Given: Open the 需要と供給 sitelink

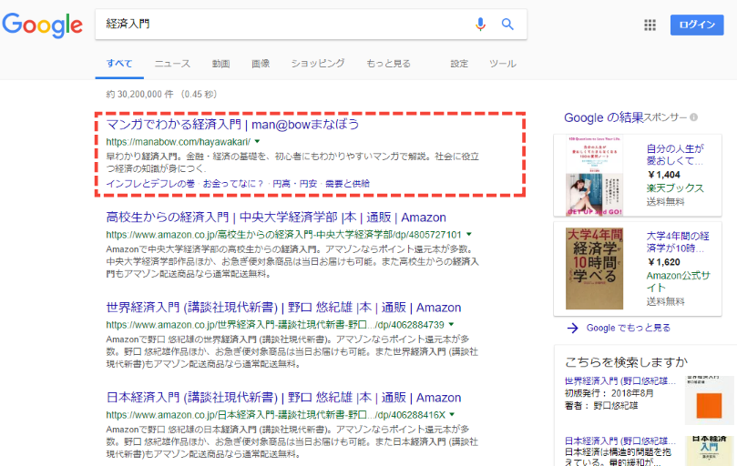Looking at the screenshot, I should [x=348, y=184].
